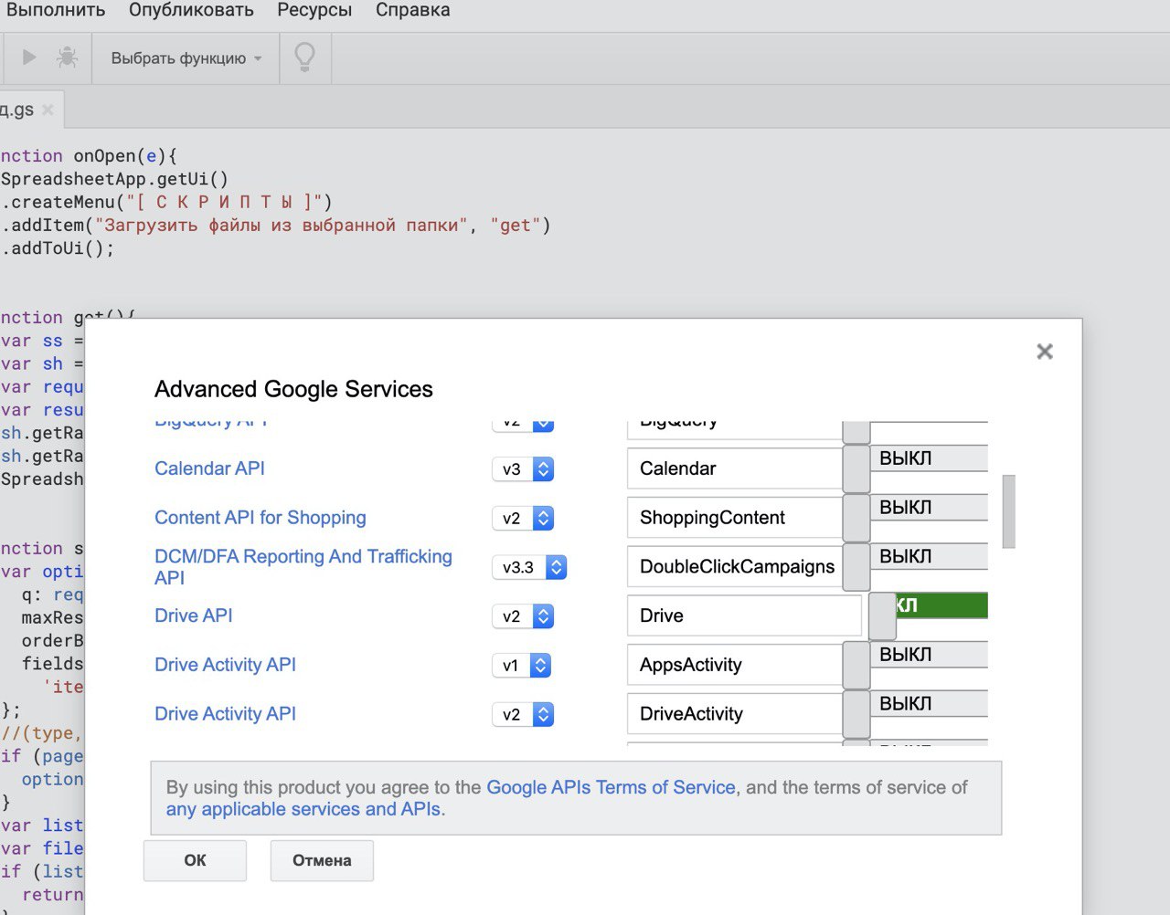Viewport: 1170px width, 915px height.
Task: Open Google APIs Terms of Service link
Action: 611,787
